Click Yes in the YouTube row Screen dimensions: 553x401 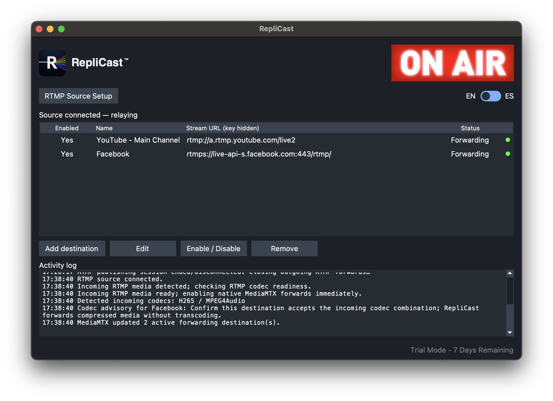pos(67,140)
